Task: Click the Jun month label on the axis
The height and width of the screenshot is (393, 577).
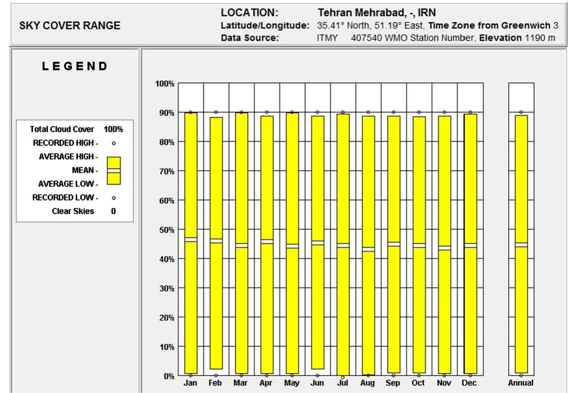Action: [317, 383]
